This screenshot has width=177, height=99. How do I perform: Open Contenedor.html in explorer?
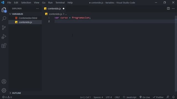(28, 18)
